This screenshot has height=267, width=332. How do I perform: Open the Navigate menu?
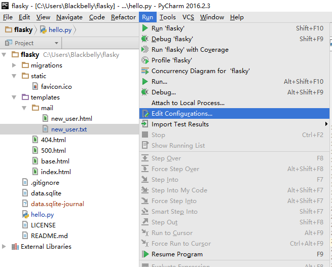(69, 17)
